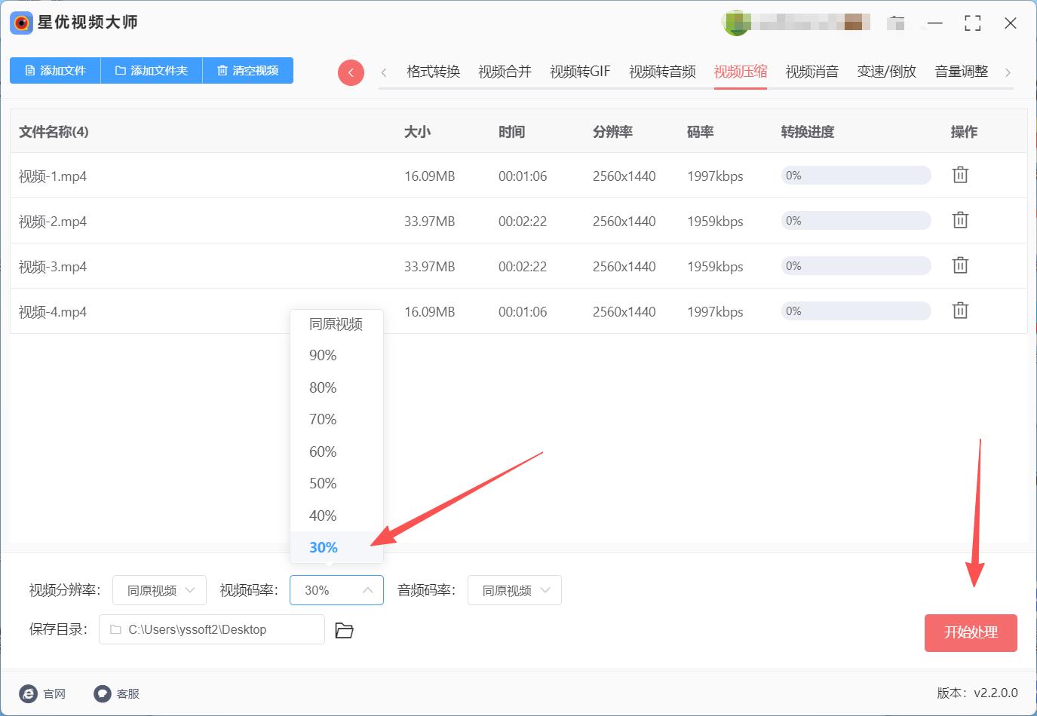Click the progress bar of 视频-1.mp4
Viewport: 1037px width, 716px height.
tap(855, 175)
